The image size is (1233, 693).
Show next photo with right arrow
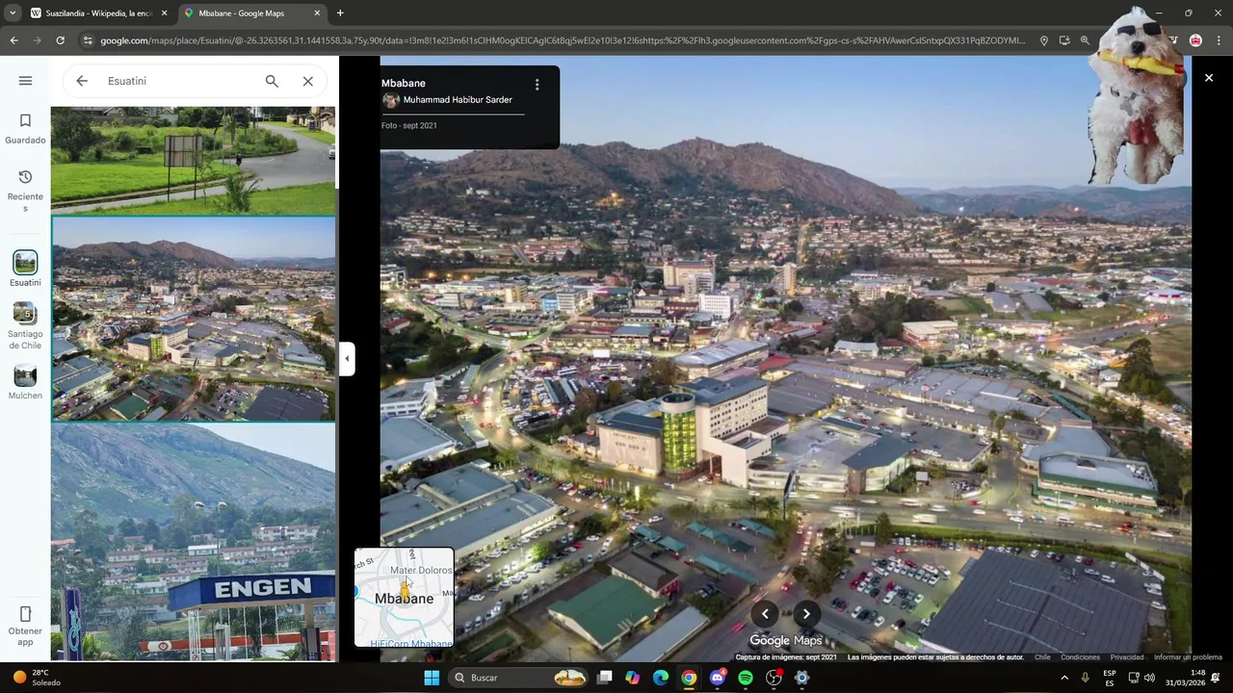[806, 614]
